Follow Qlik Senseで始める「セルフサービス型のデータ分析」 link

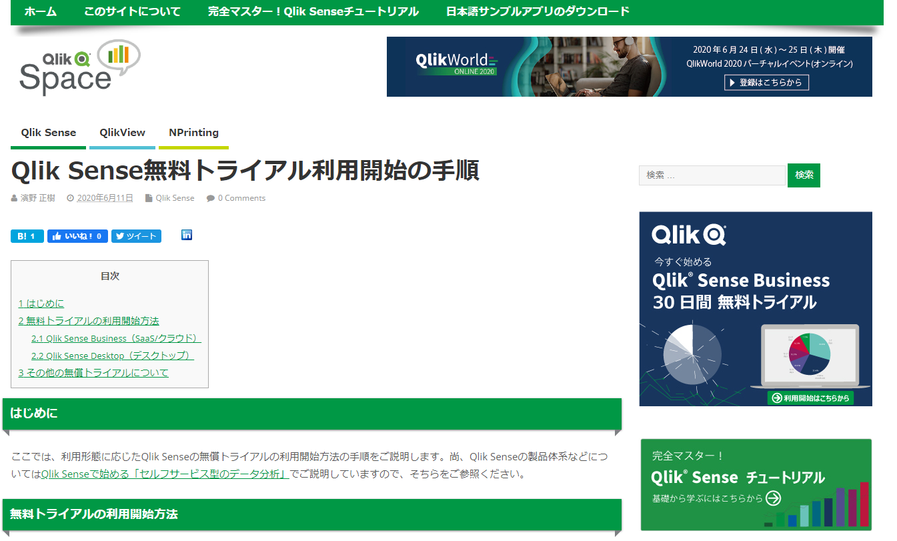pyautogui.click(x=165, y=475)
